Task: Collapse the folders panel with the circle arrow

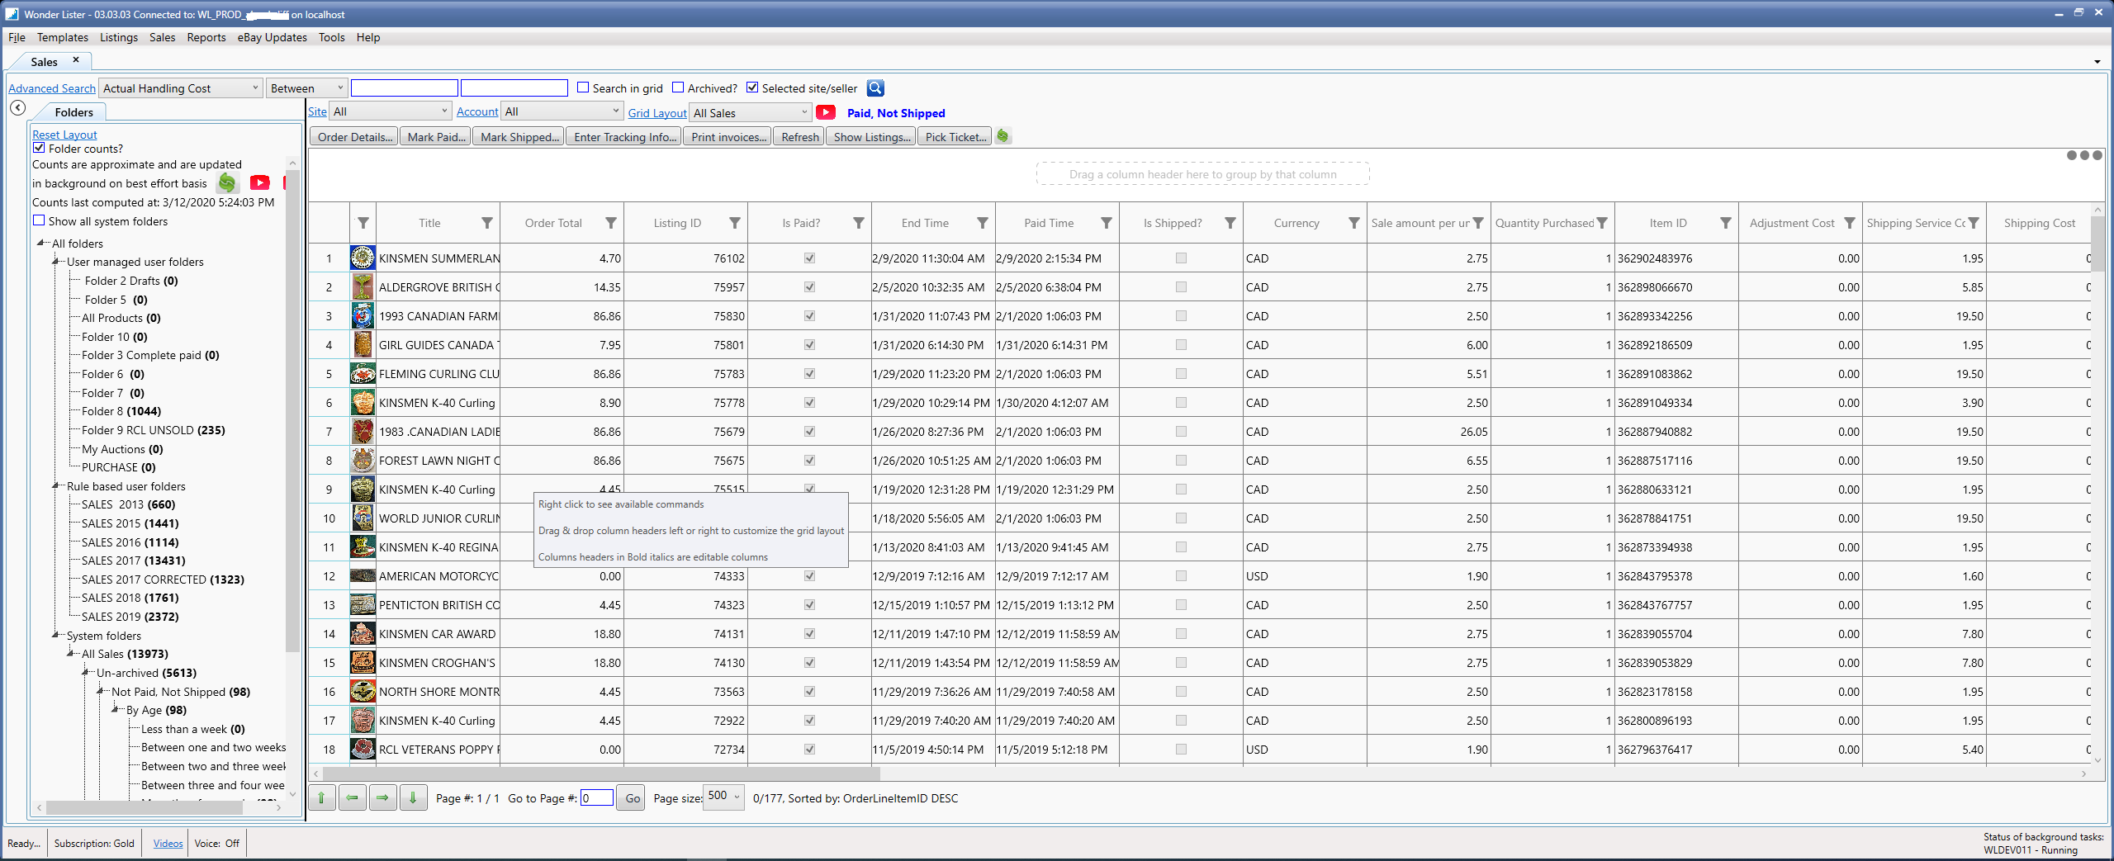Action: [17, 108]
